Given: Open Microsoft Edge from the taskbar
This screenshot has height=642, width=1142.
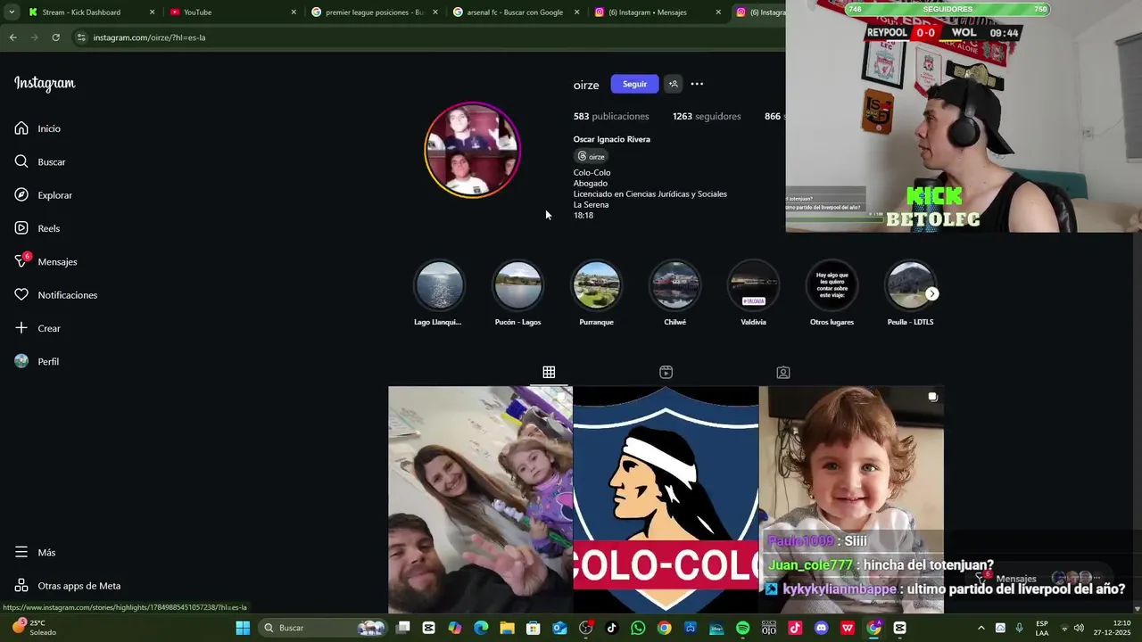Looking at the screenshot, I should (x=481, y=628).
